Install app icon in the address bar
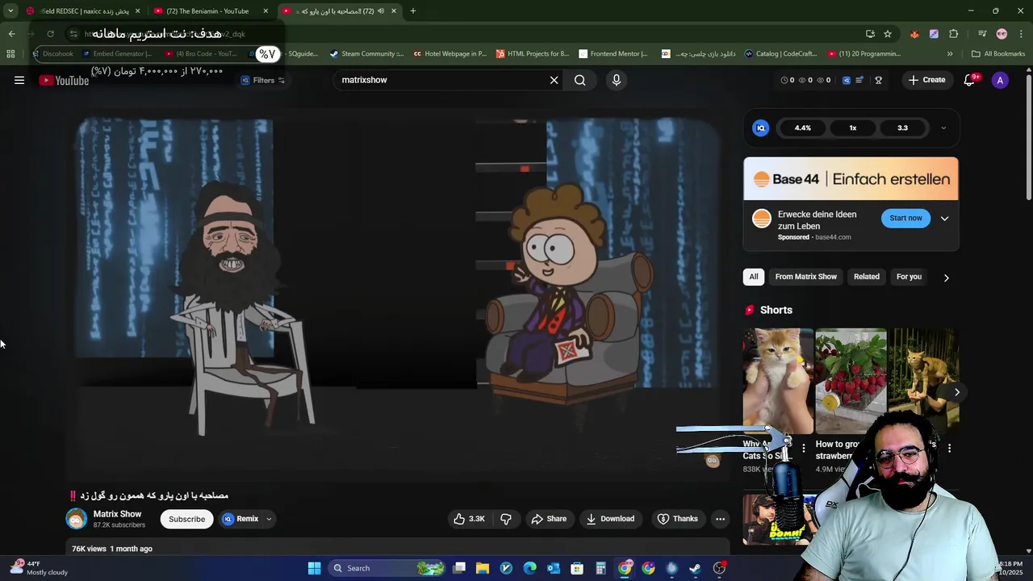 (870, 34)
